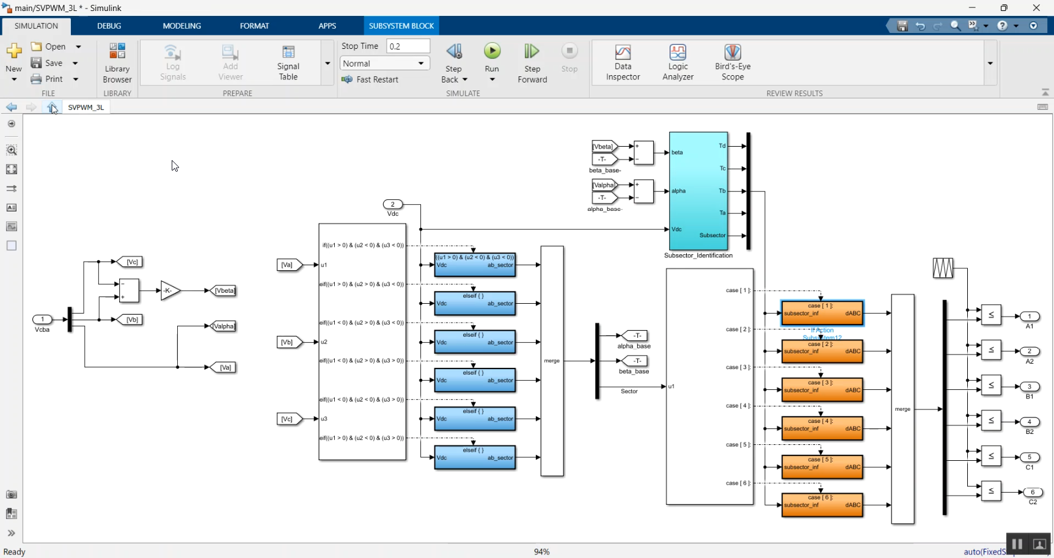Run the simulation
The width and height of the screenshot is (1054, 558).
point(492,51)
